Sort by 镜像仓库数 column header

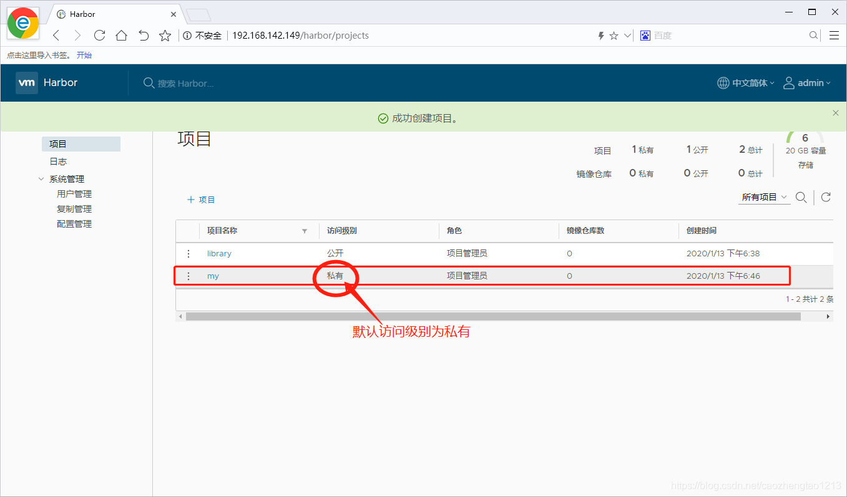tap(585, 231)
